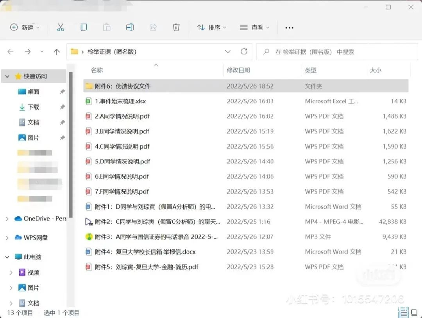Switch to details view icon in status bar
The width and height of the screenshot is (422, 318).
(404, 313)
